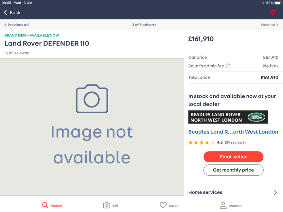The image size is (283, 212).
Task: Open the 29 reviews rating text
Action: (235, 142)
